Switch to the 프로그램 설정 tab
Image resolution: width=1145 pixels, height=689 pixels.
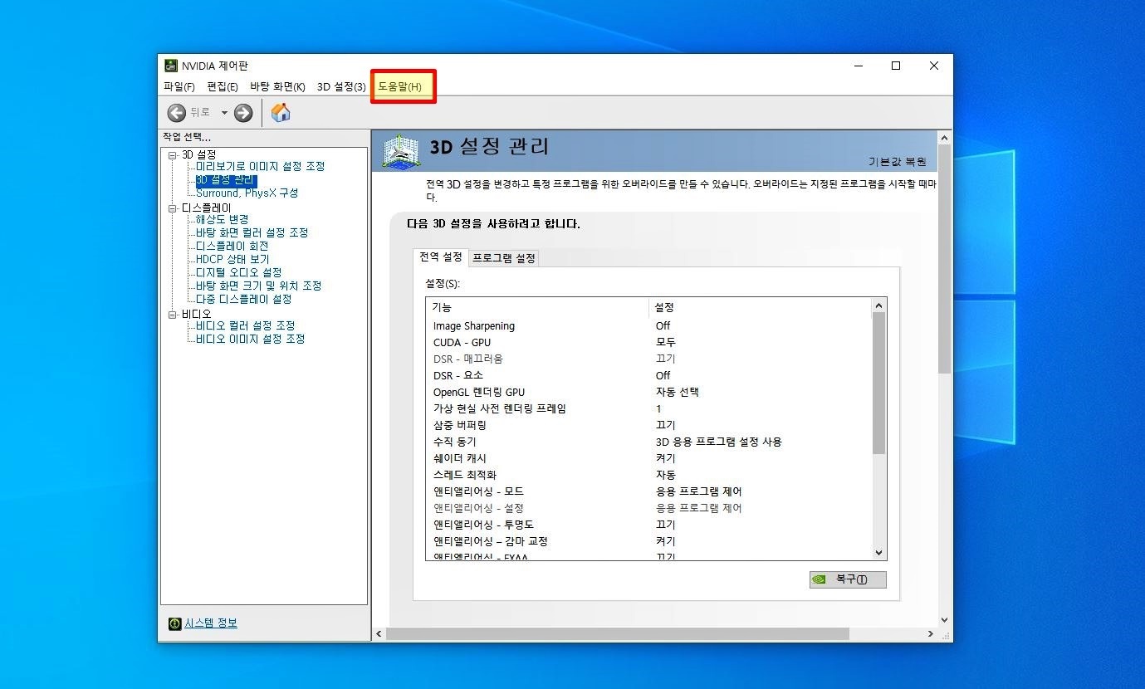coord(504,258)
